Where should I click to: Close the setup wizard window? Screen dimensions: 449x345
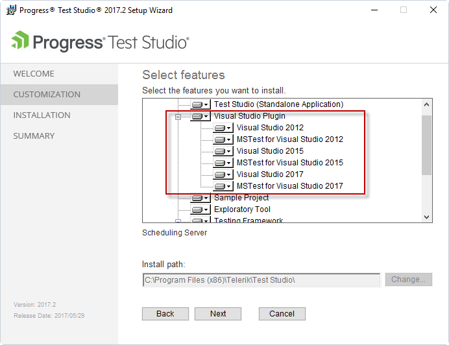(433, 10)
